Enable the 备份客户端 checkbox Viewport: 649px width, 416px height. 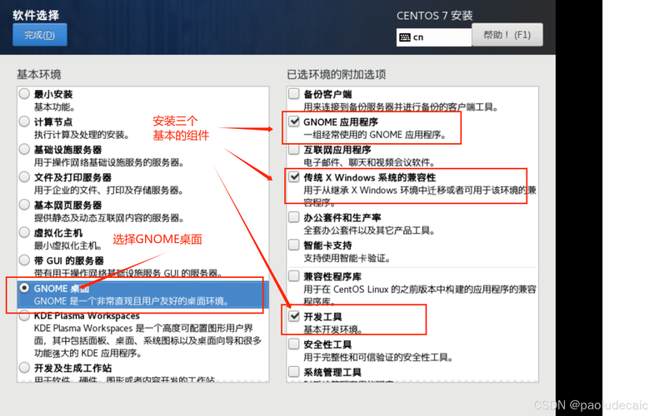click(294, 93)
